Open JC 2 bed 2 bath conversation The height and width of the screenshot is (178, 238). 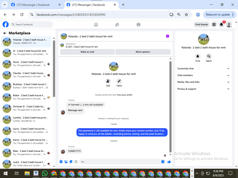click(x=26, y=53)
